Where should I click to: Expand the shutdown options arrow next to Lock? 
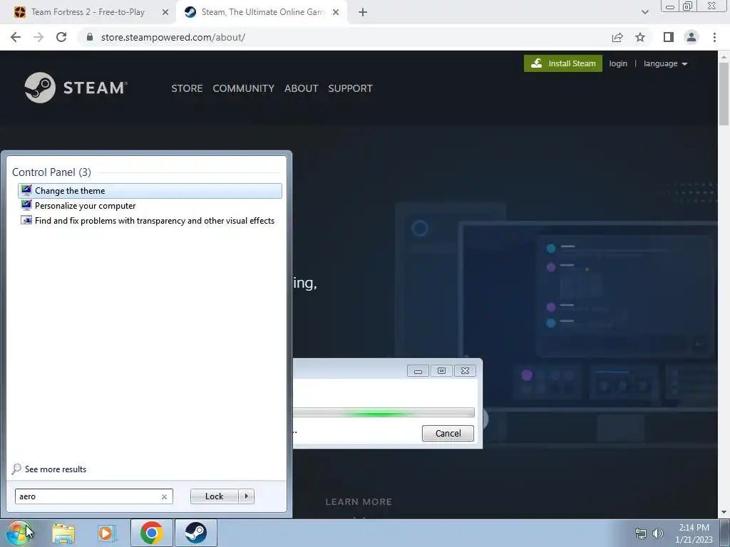tap(246, 496)
